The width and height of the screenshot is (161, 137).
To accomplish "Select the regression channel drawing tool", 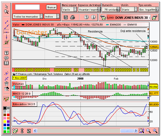I will point(6,42).
